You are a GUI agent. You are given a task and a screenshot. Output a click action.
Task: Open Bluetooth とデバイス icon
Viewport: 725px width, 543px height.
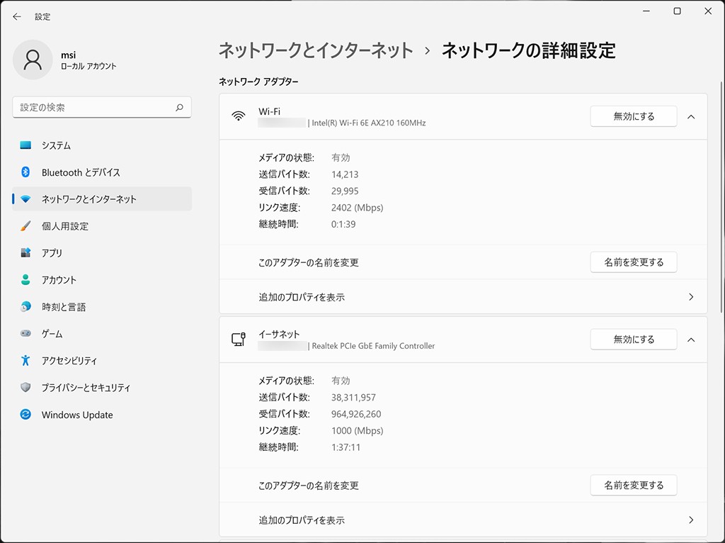coord(26,172)
